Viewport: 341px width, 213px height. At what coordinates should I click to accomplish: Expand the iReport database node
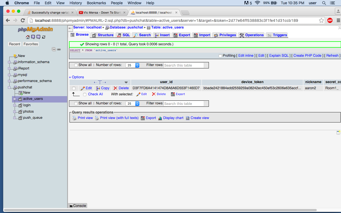9,68
